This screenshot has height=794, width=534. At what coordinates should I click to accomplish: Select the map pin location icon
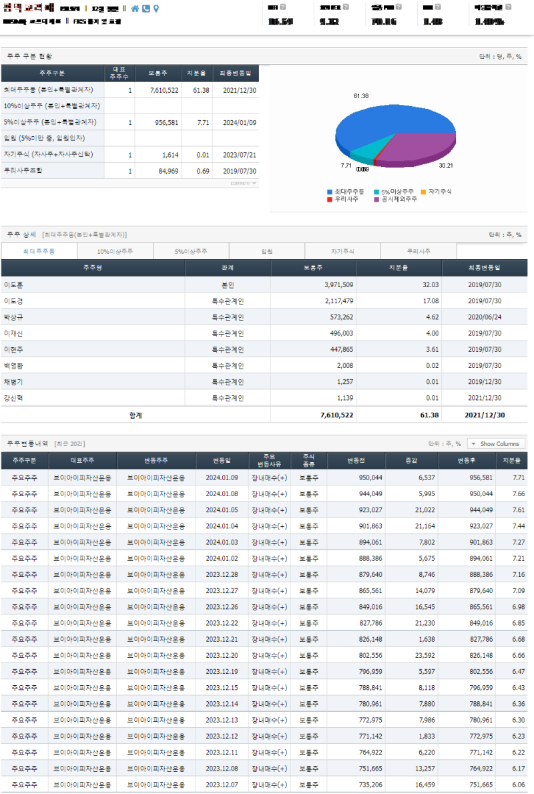tap(156, 9)
